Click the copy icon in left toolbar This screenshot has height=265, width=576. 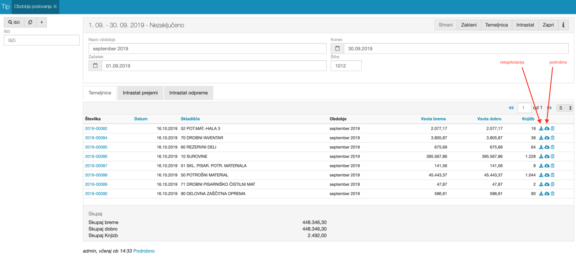pos(30,22)
